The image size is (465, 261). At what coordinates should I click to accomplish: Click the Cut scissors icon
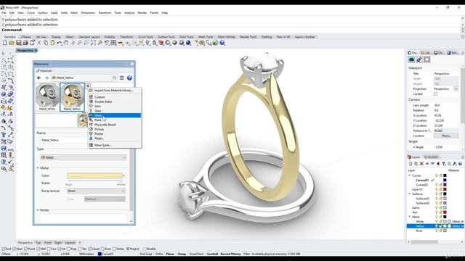point(39,43)
